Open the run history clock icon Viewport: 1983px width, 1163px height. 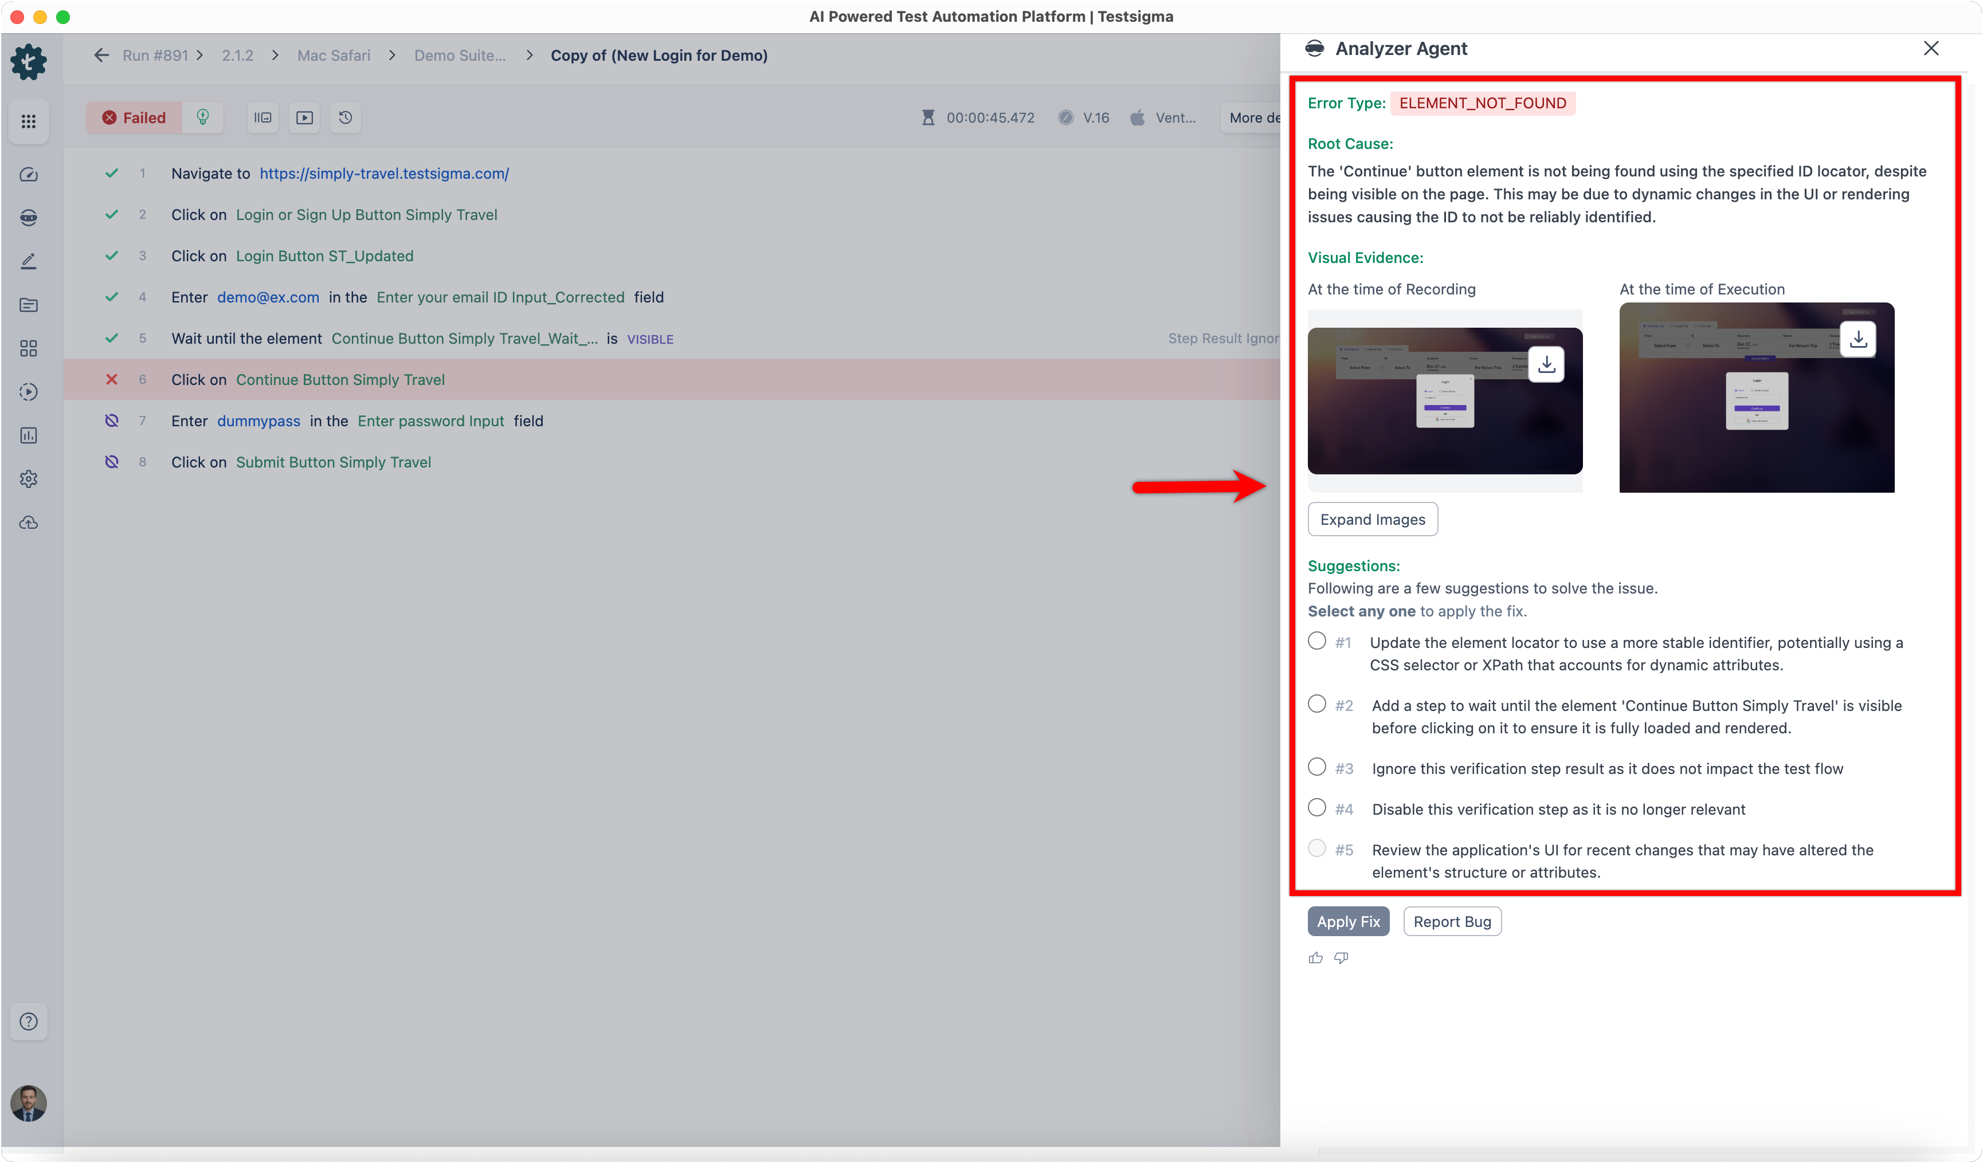[x=344, y=117]
